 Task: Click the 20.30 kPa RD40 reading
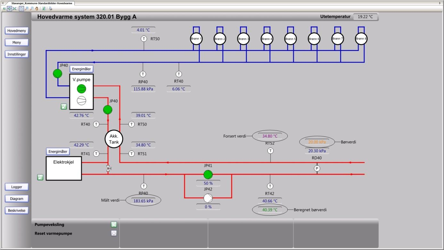pos(317,151)
